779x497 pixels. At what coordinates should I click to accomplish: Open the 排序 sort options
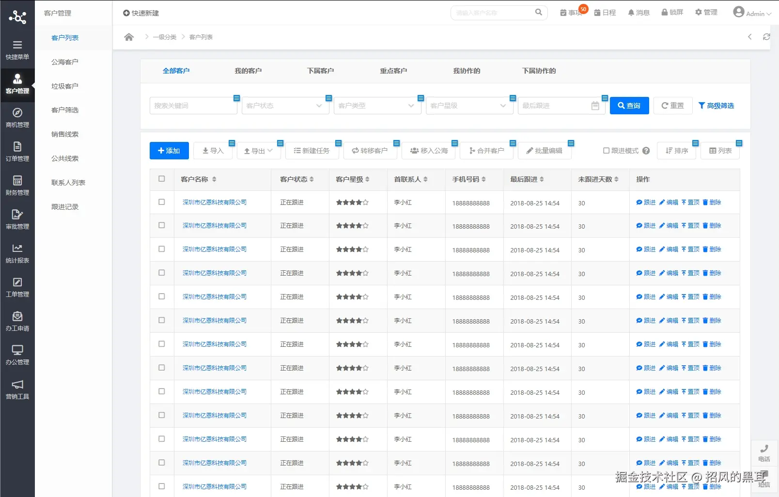[x=677, y=151]
